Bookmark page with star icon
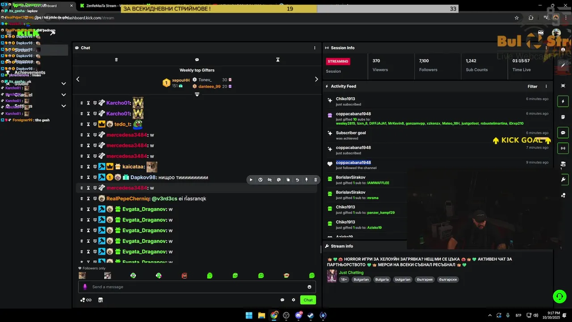The image size is (572, 322). 517,18
